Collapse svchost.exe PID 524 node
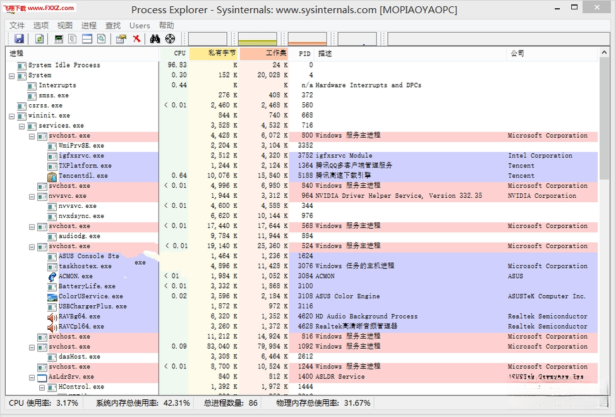 click(x=32, y=247)
